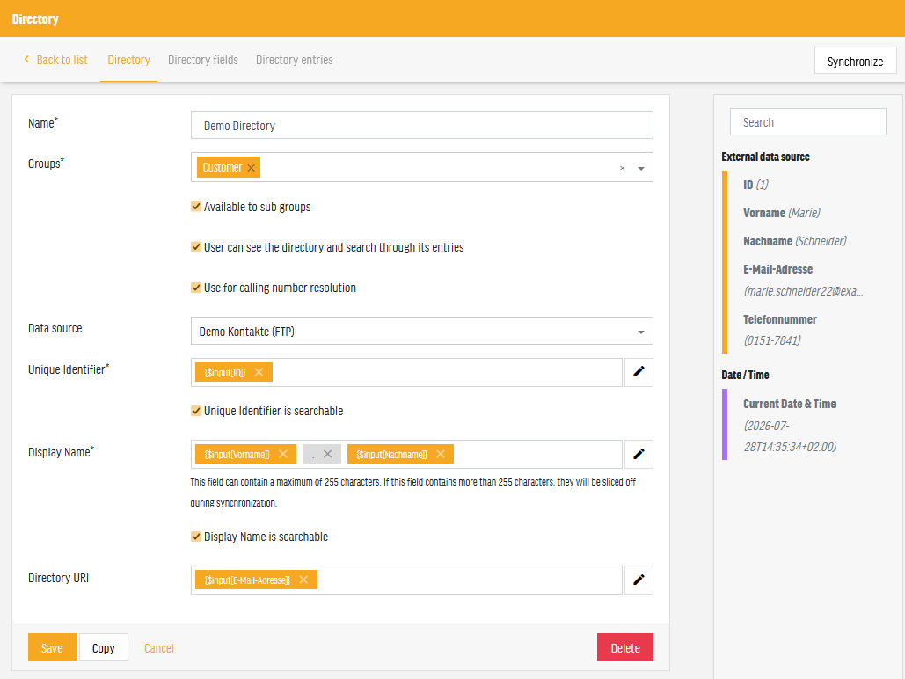Uncheck Available to sub groups
Image resolution: width=905 pixels, height=679 pixels.
pos(196,207)
